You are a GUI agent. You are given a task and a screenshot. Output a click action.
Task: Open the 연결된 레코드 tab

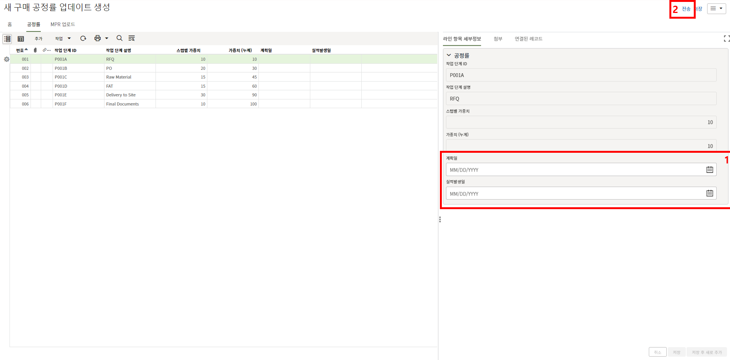(x=528, y=39)
